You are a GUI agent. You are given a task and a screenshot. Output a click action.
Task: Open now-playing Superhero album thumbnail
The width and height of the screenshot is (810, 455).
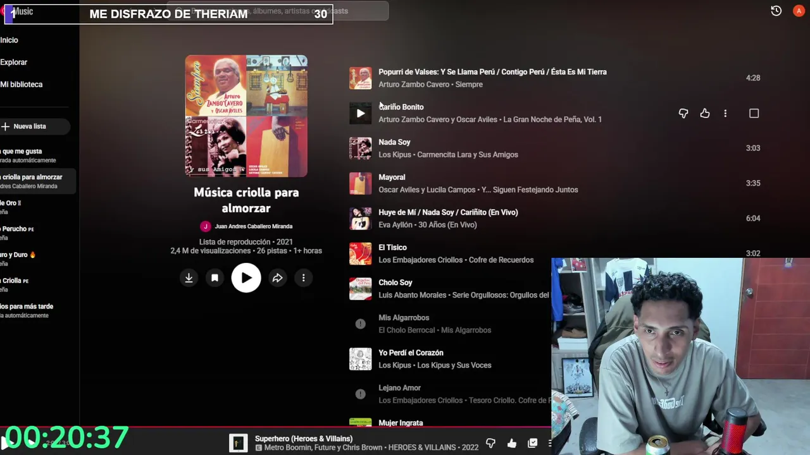pyautogui.click(x=238, y=443)
